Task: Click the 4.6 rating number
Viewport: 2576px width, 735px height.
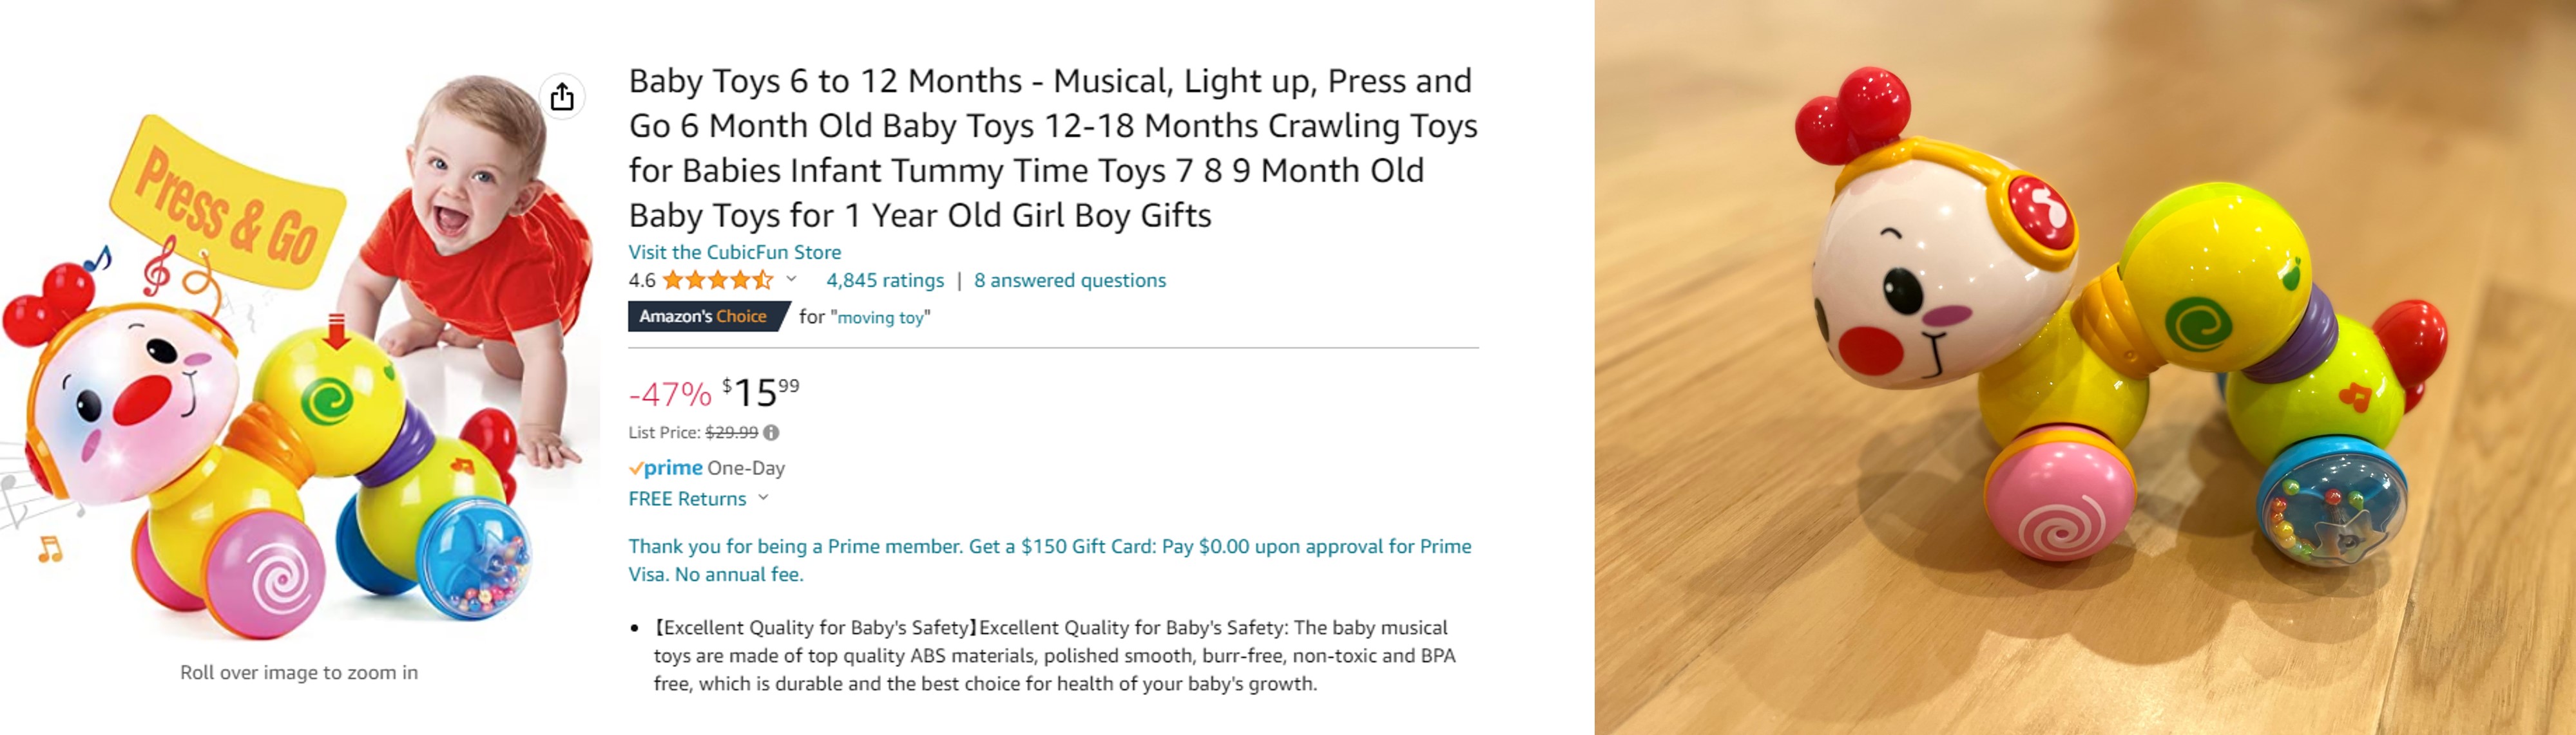Action: tap(642, 281)
